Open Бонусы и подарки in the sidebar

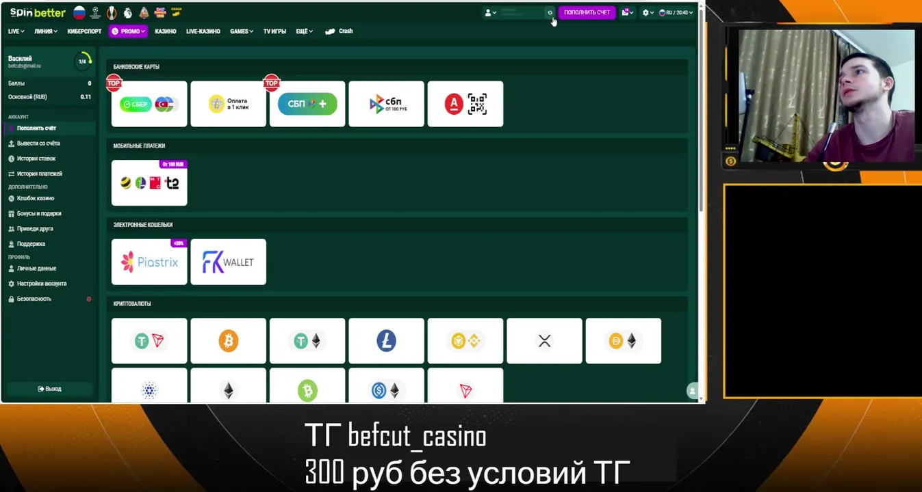pos(49,213)
